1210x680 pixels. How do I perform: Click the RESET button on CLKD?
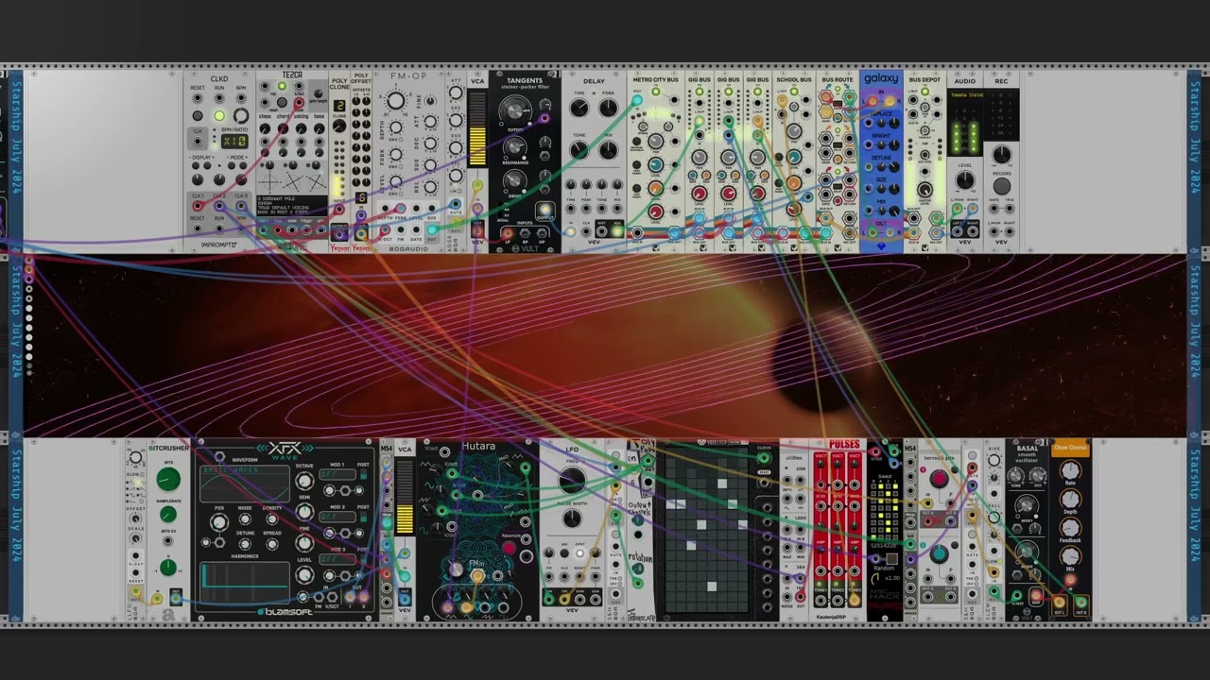pos(198,115)
